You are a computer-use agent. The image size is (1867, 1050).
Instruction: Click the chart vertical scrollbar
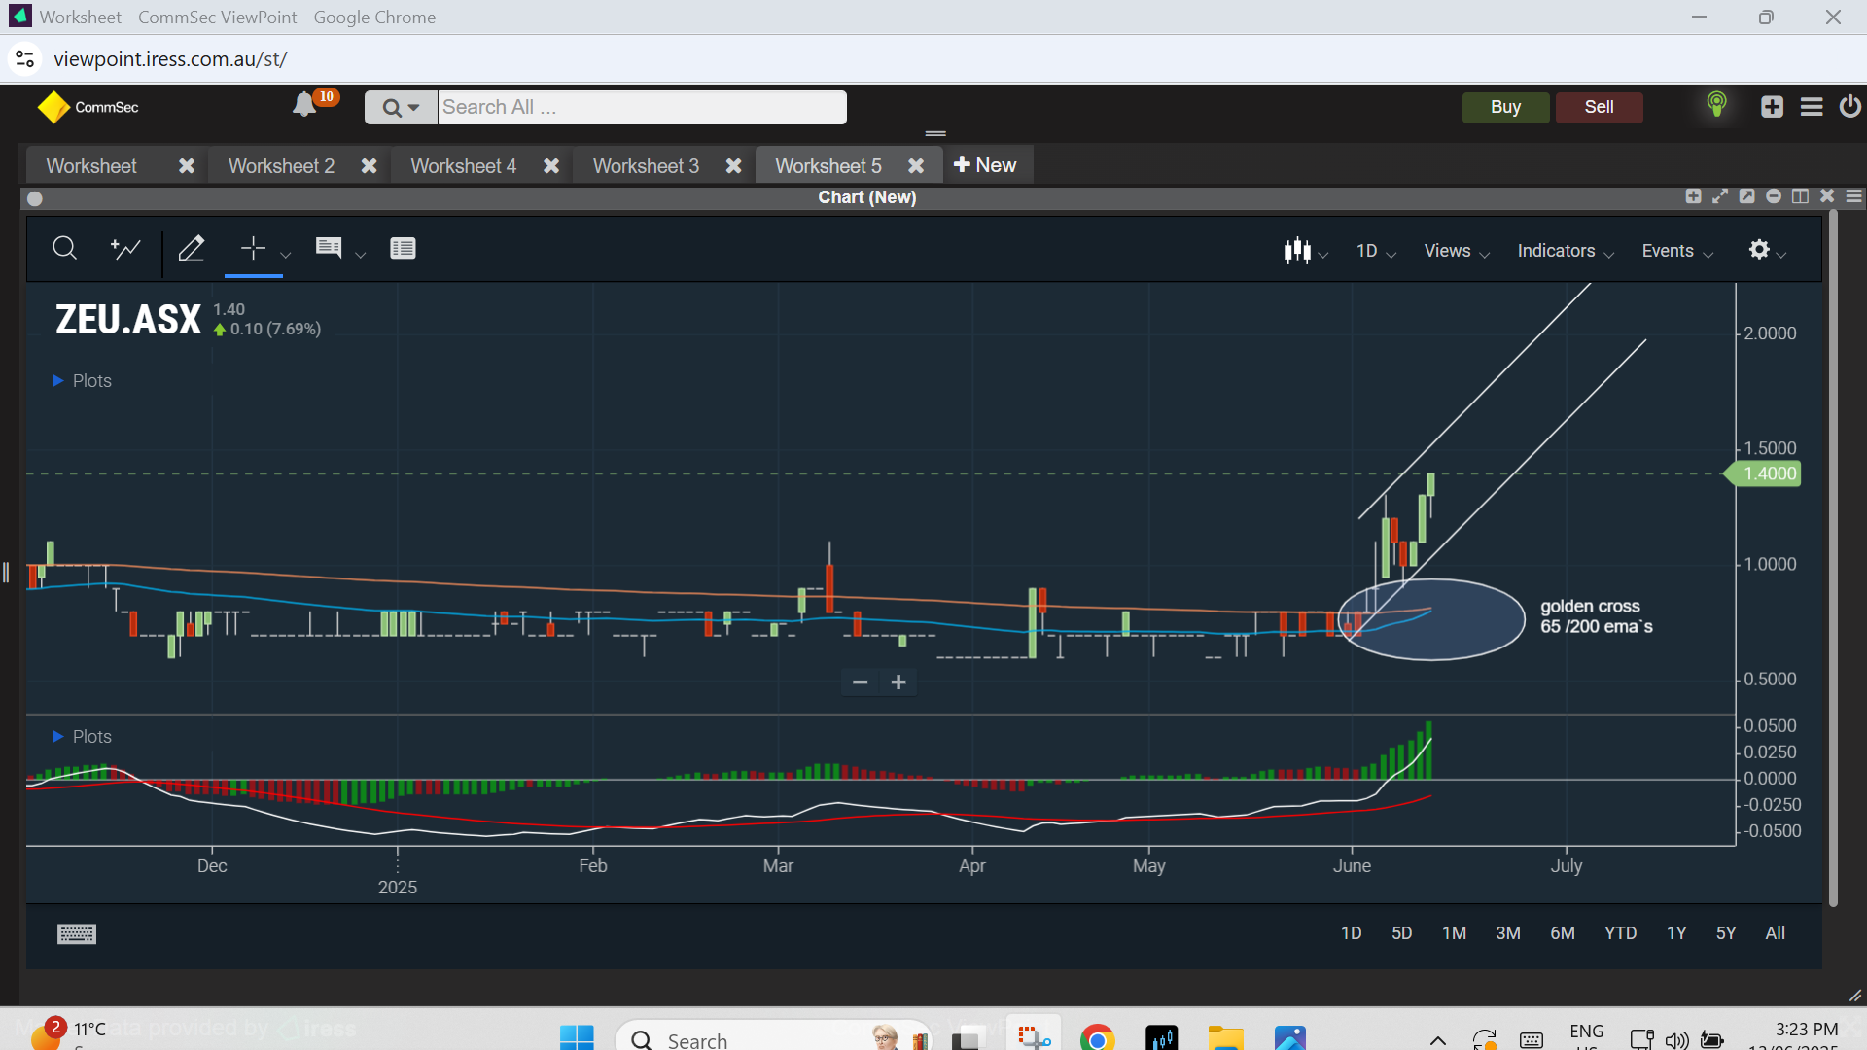[x=1833, y=559]
